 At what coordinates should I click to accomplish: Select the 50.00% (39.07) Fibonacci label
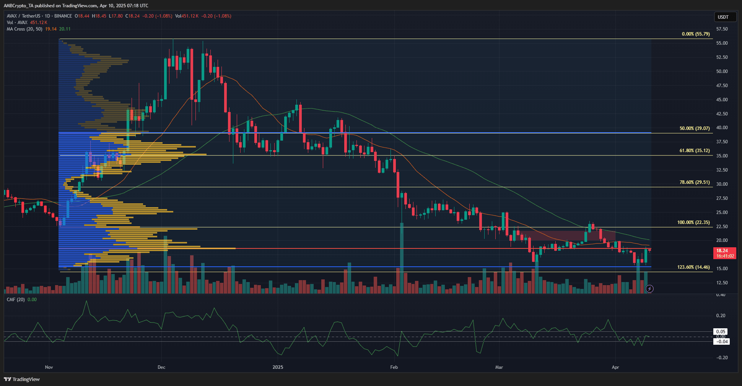[x=695, y=128]
